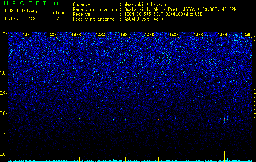Click the 'Receiving antenna' field label
This screenshot has width=256, height=162.
pos(94,19)
